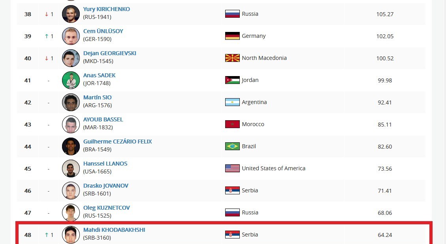Click the Argentina flag icon
Screen dimensions: 446x244
tap(232, 102)
